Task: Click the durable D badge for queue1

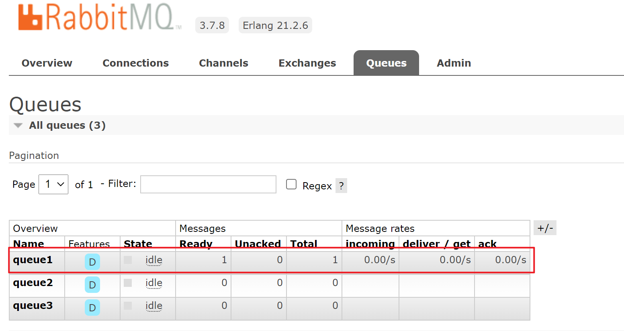Action: [x=92, y=262]
